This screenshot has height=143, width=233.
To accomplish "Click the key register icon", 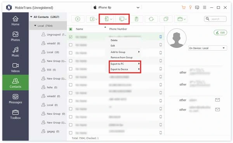I will [x=190, y=7].
